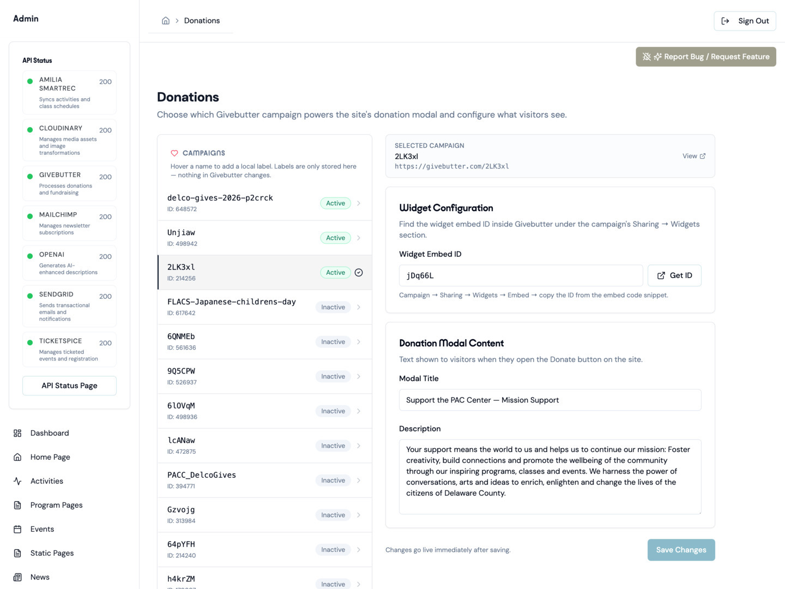Click Save Changes button
Viewport: 785px width, 589px height.
pyautogui.click(x=681, y=550)
